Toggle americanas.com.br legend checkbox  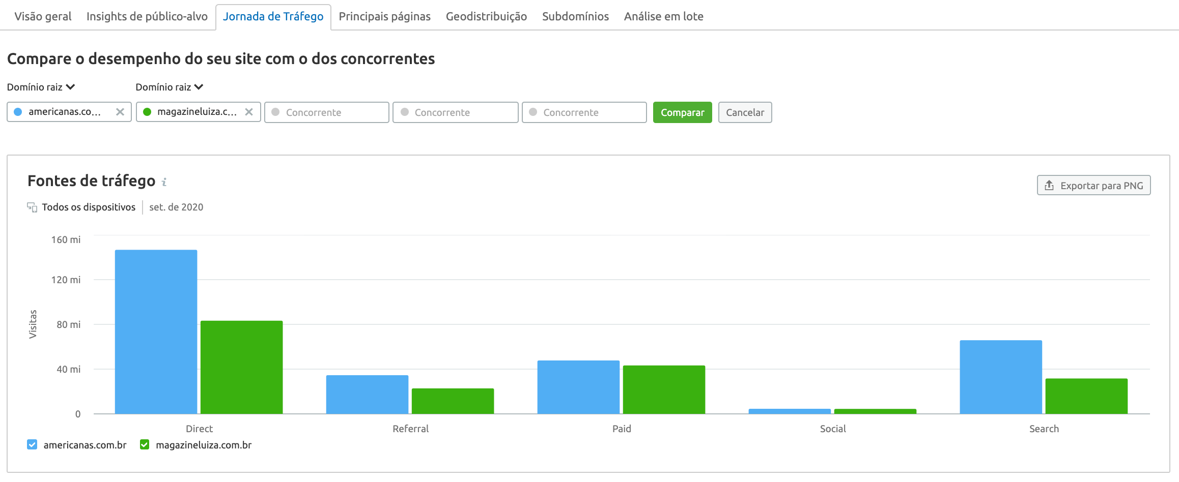point(32,445)
